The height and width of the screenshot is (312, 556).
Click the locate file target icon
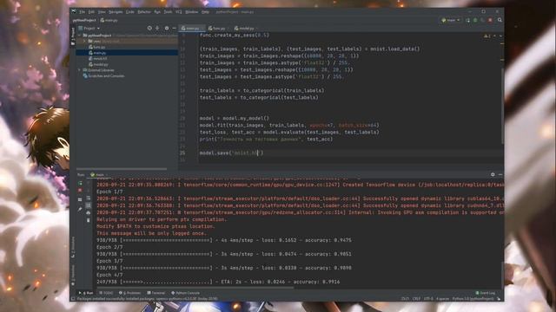pos(149,29)
